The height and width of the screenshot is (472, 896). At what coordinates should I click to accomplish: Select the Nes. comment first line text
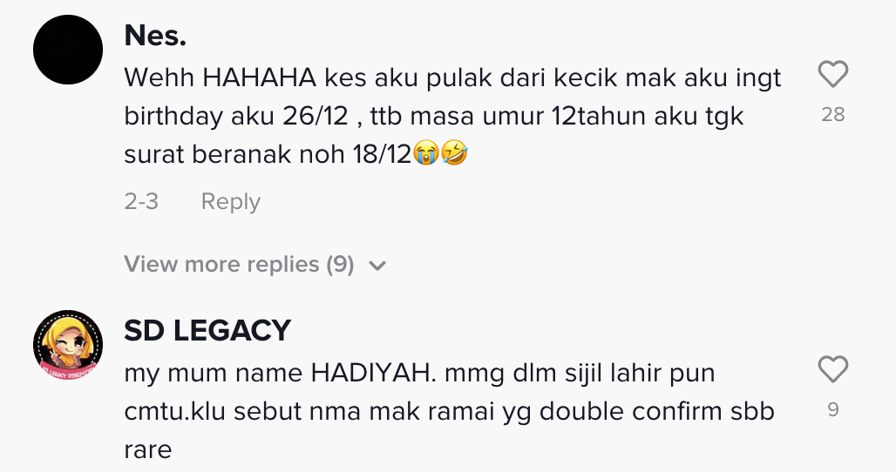click(452, 78)
